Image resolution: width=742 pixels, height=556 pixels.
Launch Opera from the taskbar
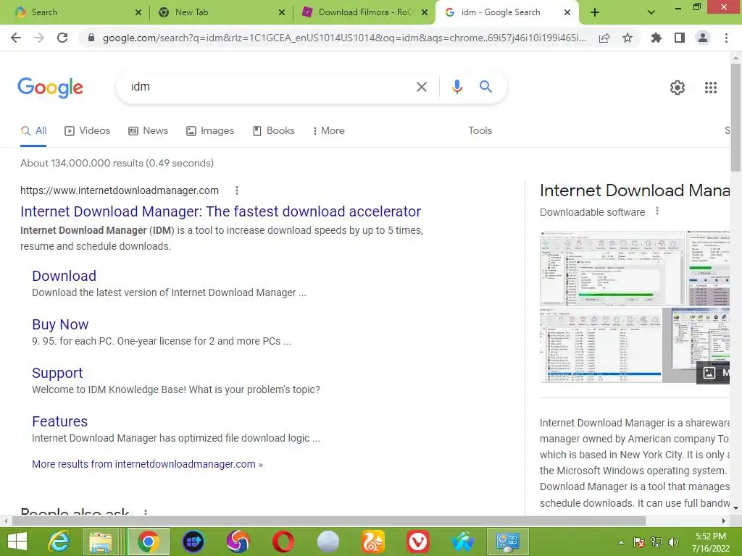point(283,542)
